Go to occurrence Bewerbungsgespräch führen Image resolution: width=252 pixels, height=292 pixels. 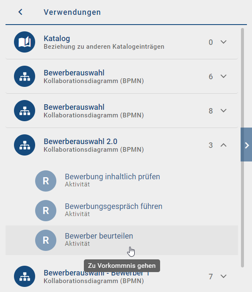coord(122,211)
